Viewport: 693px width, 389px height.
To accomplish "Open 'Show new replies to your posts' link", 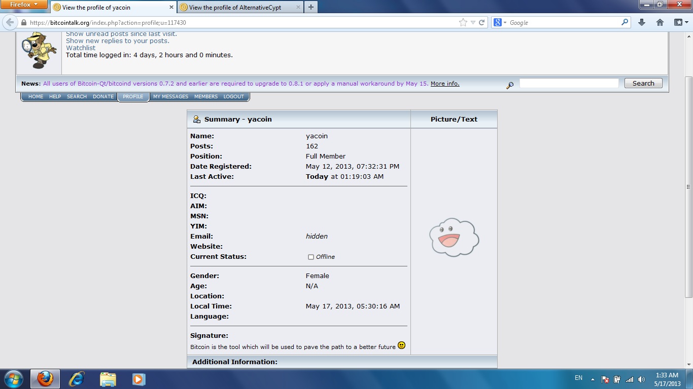I will click(x=118, y=41).
